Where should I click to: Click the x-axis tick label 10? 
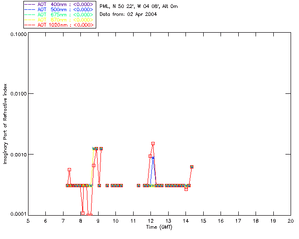pos(115,221)
